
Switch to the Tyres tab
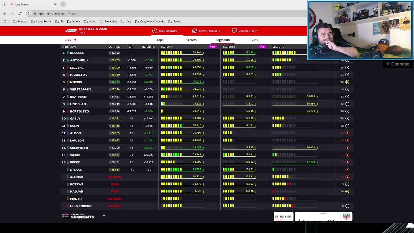tap(254, 40)
